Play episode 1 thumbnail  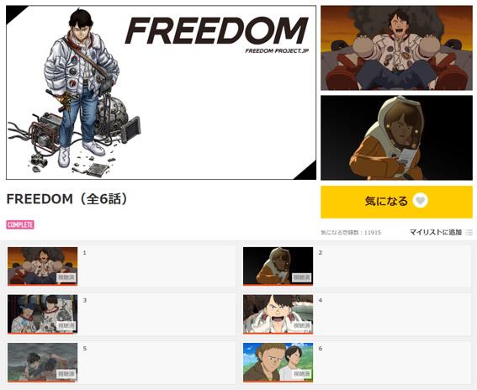pyautogui.click(x=43, y=266)
